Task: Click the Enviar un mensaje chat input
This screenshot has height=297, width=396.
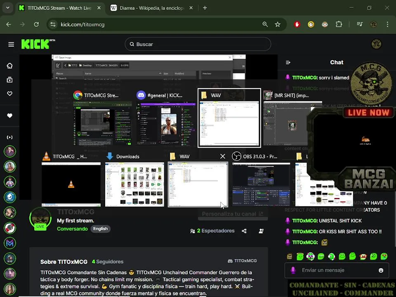Action: (x=337, y=270)
